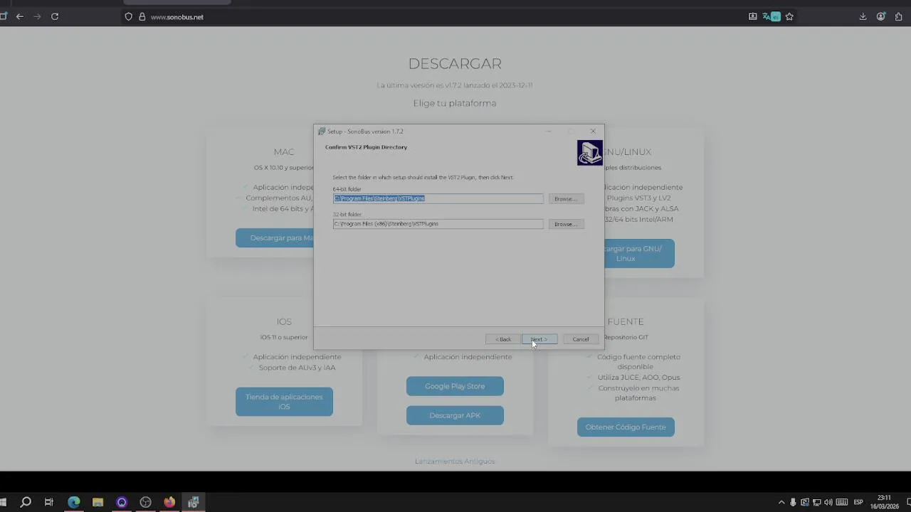Viewport: 911px width, 512px height.
Task: Open volume control in system tray
Action: point(828,502)
